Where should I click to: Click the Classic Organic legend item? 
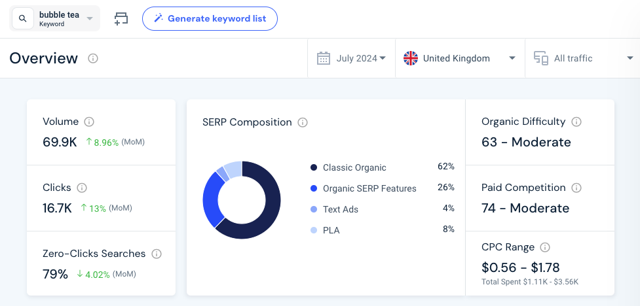click(354, 168)
